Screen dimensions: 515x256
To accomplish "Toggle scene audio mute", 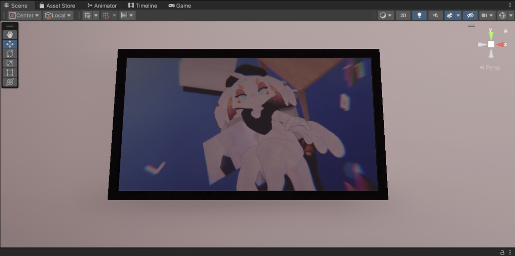I will coord(436,16).
